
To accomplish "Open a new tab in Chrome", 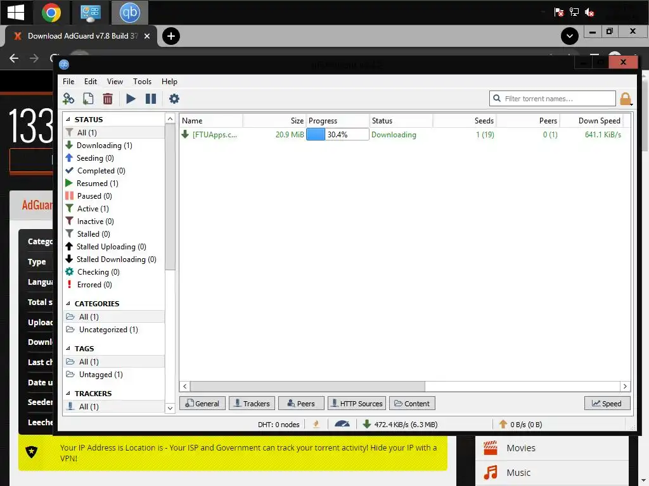I will tap(171, 36).
